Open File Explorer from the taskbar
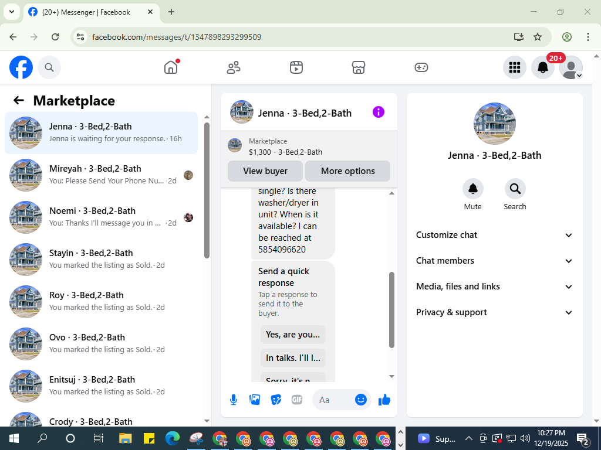 click(126, 438)
